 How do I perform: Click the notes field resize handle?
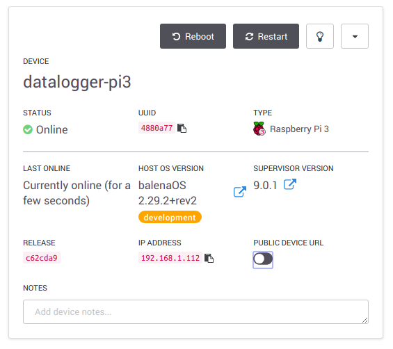(365, 320)
